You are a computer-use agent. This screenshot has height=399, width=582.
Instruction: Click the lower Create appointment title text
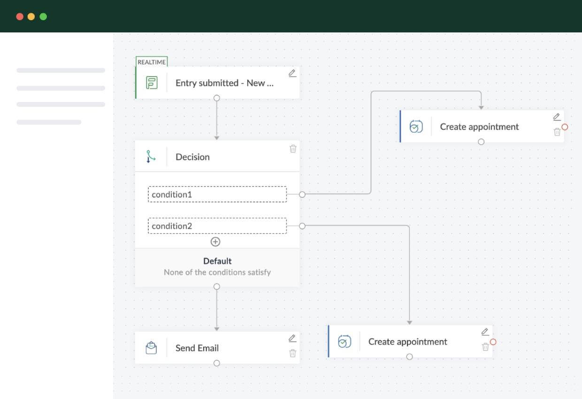coord(408,342)
